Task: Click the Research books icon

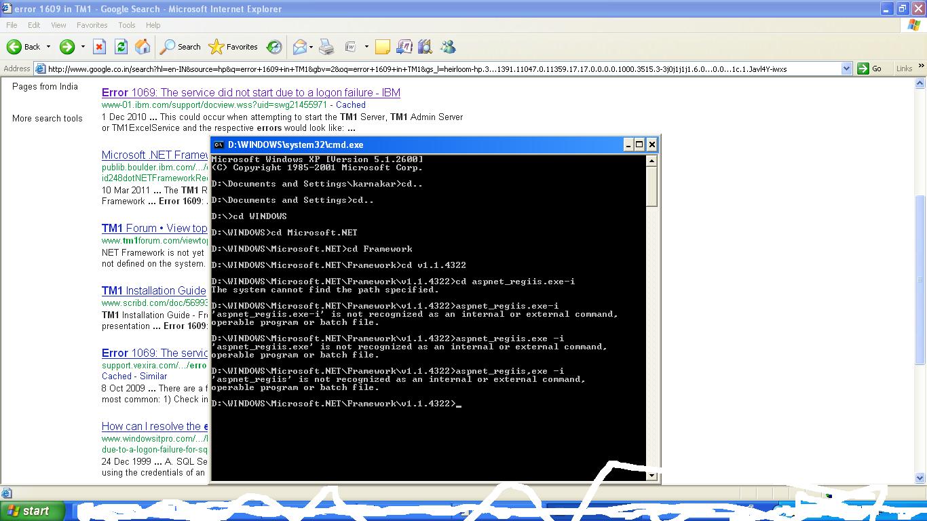Action: 425,47
